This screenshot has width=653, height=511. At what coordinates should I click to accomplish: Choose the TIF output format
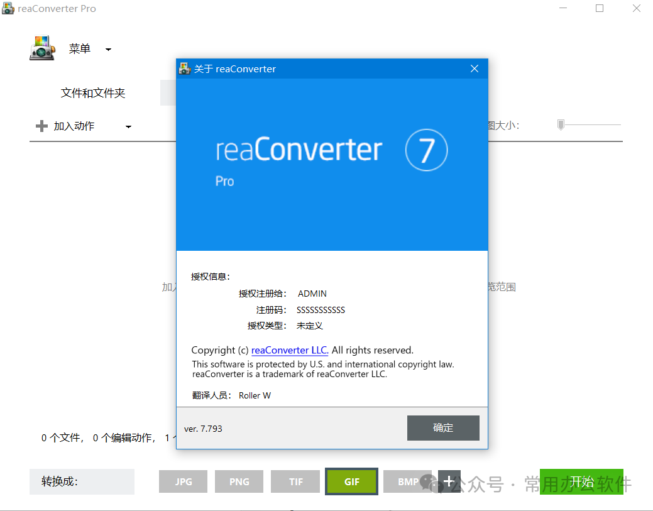295,482
